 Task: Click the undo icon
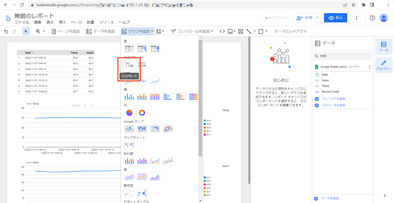pyautogui.click(x=6, y=31)
